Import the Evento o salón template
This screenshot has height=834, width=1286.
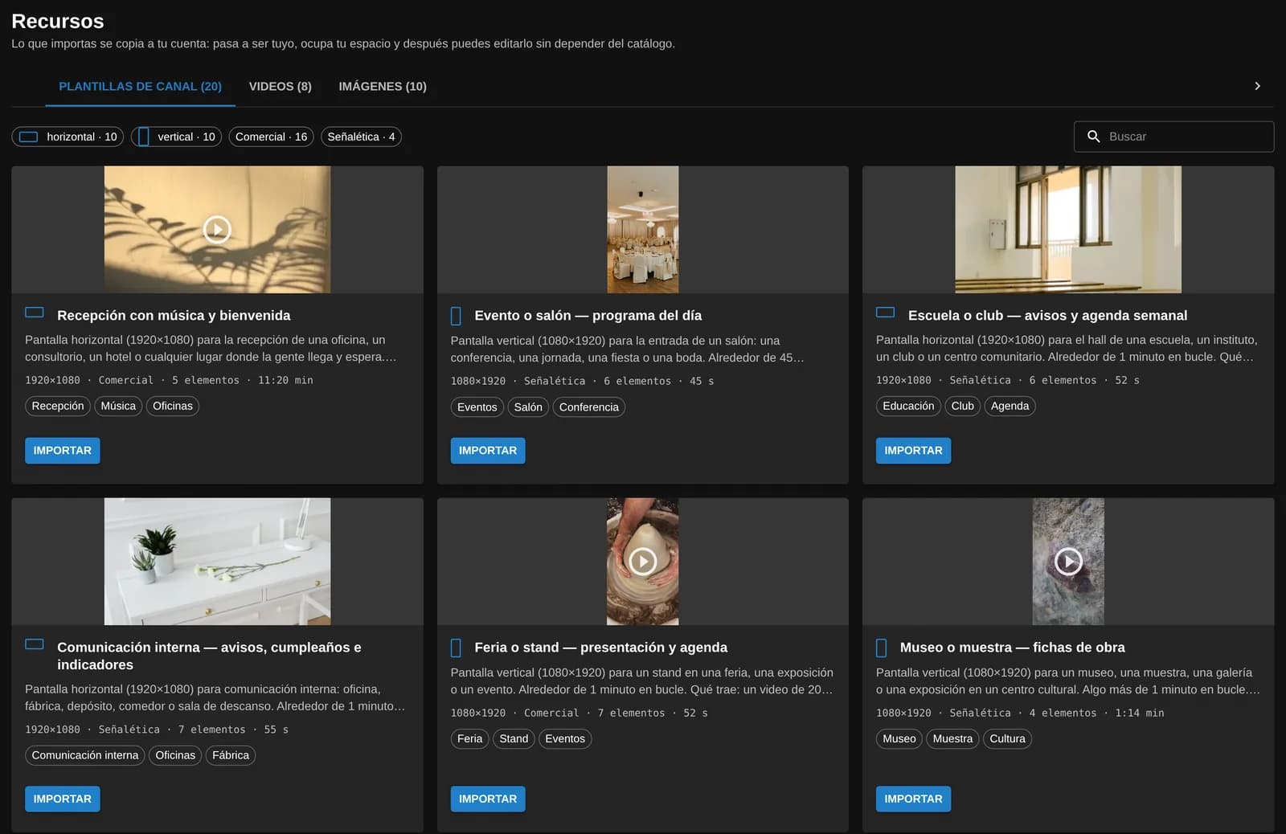[x=488, y=451]
